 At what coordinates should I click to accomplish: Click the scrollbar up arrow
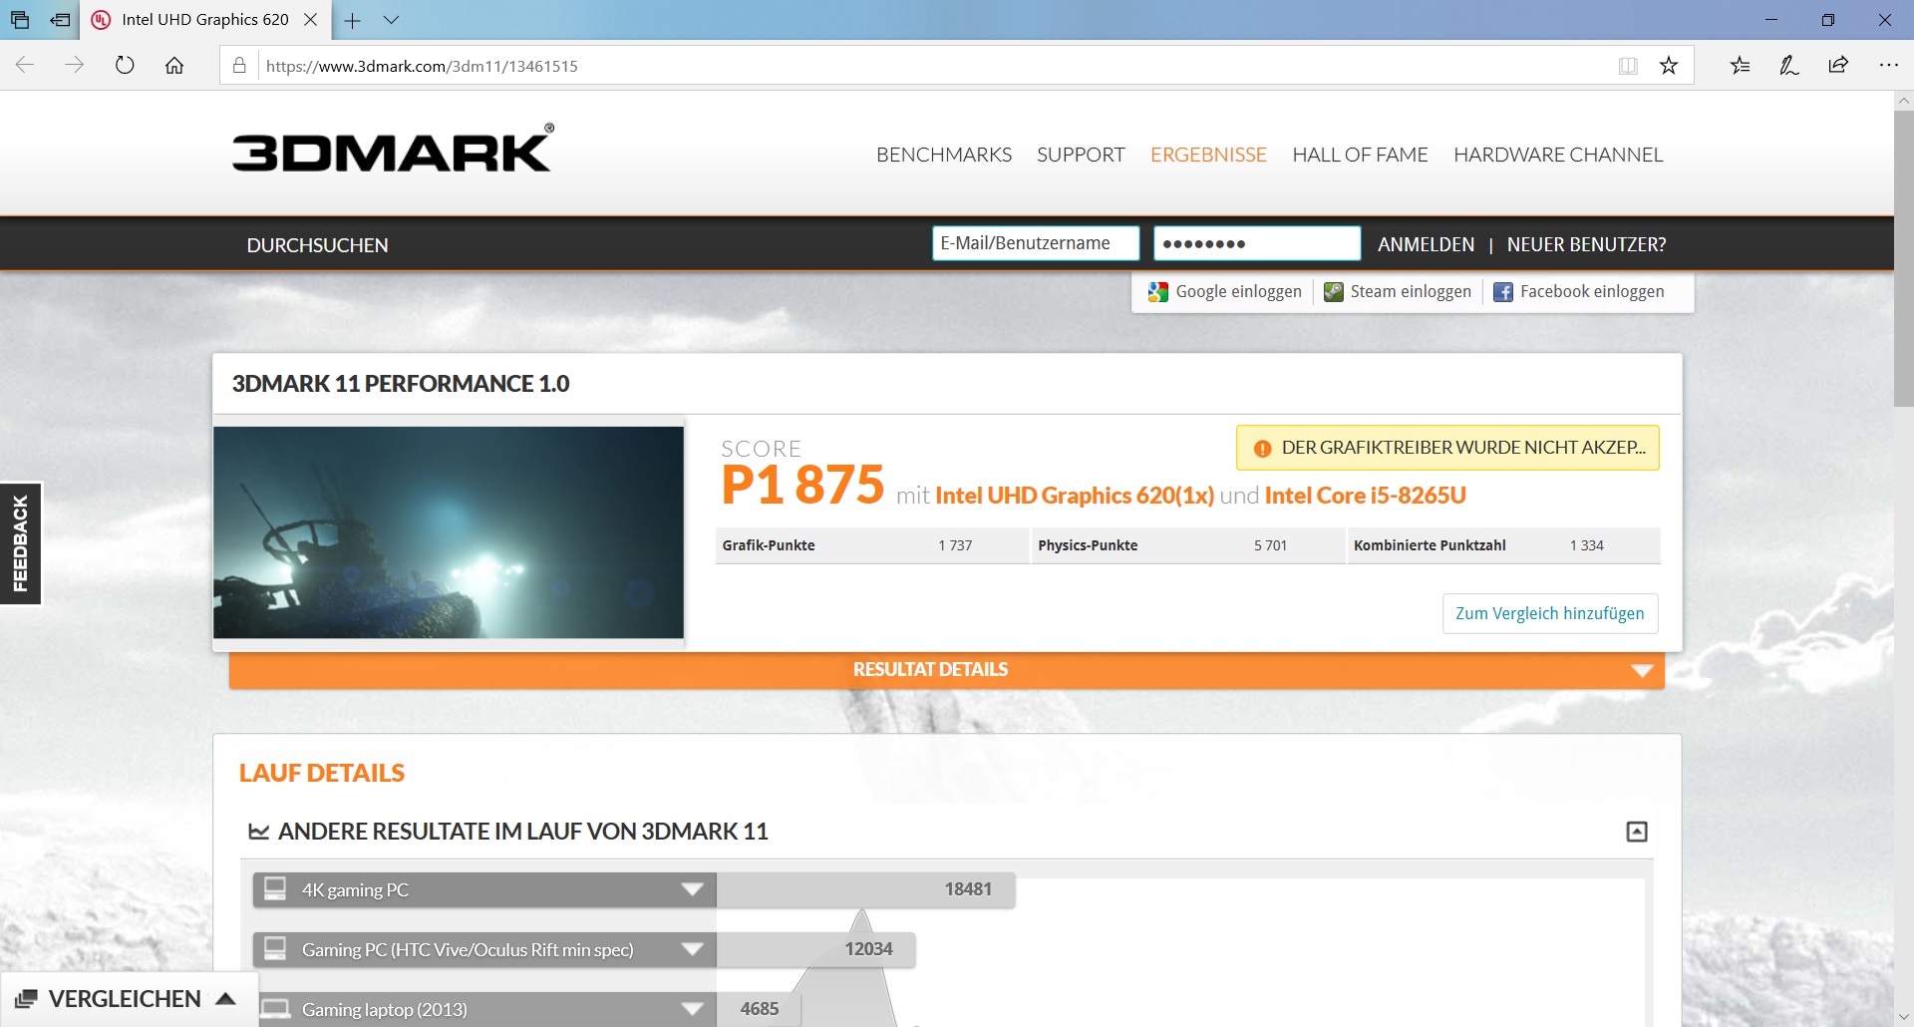tap(1903, 101)
